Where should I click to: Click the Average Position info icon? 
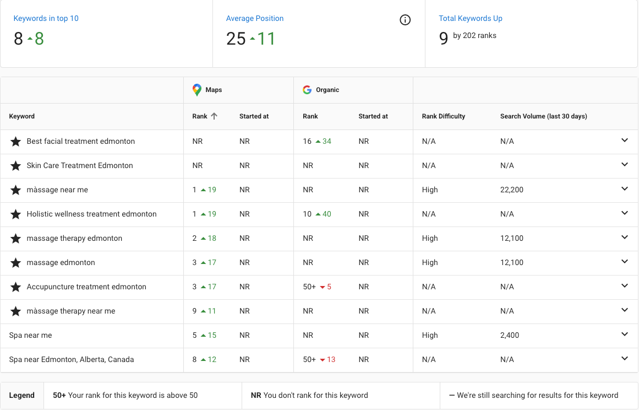pos(405,20)
